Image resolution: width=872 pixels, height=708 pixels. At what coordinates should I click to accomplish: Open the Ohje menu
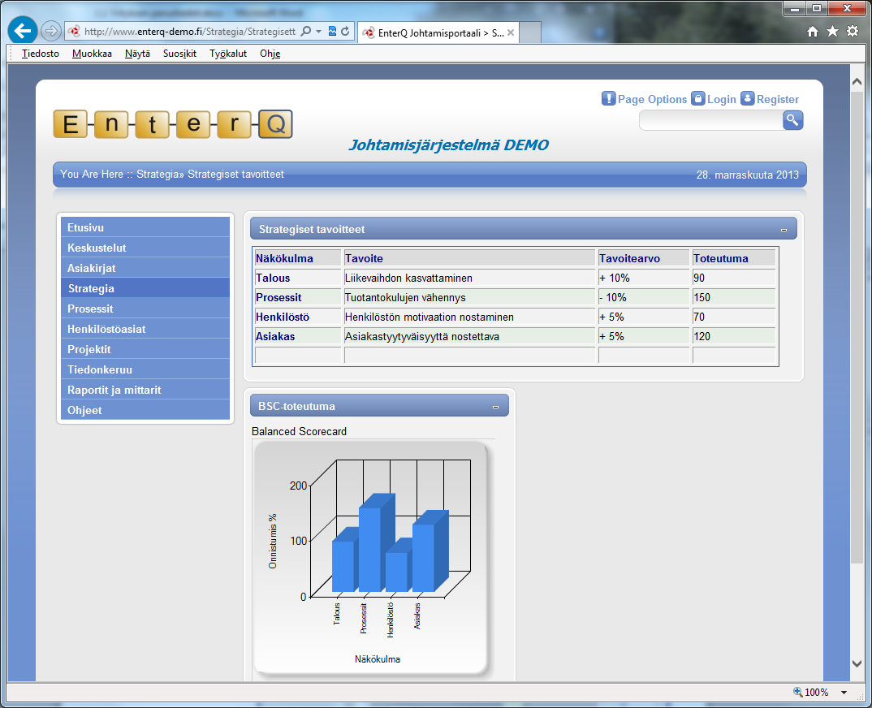270,54
